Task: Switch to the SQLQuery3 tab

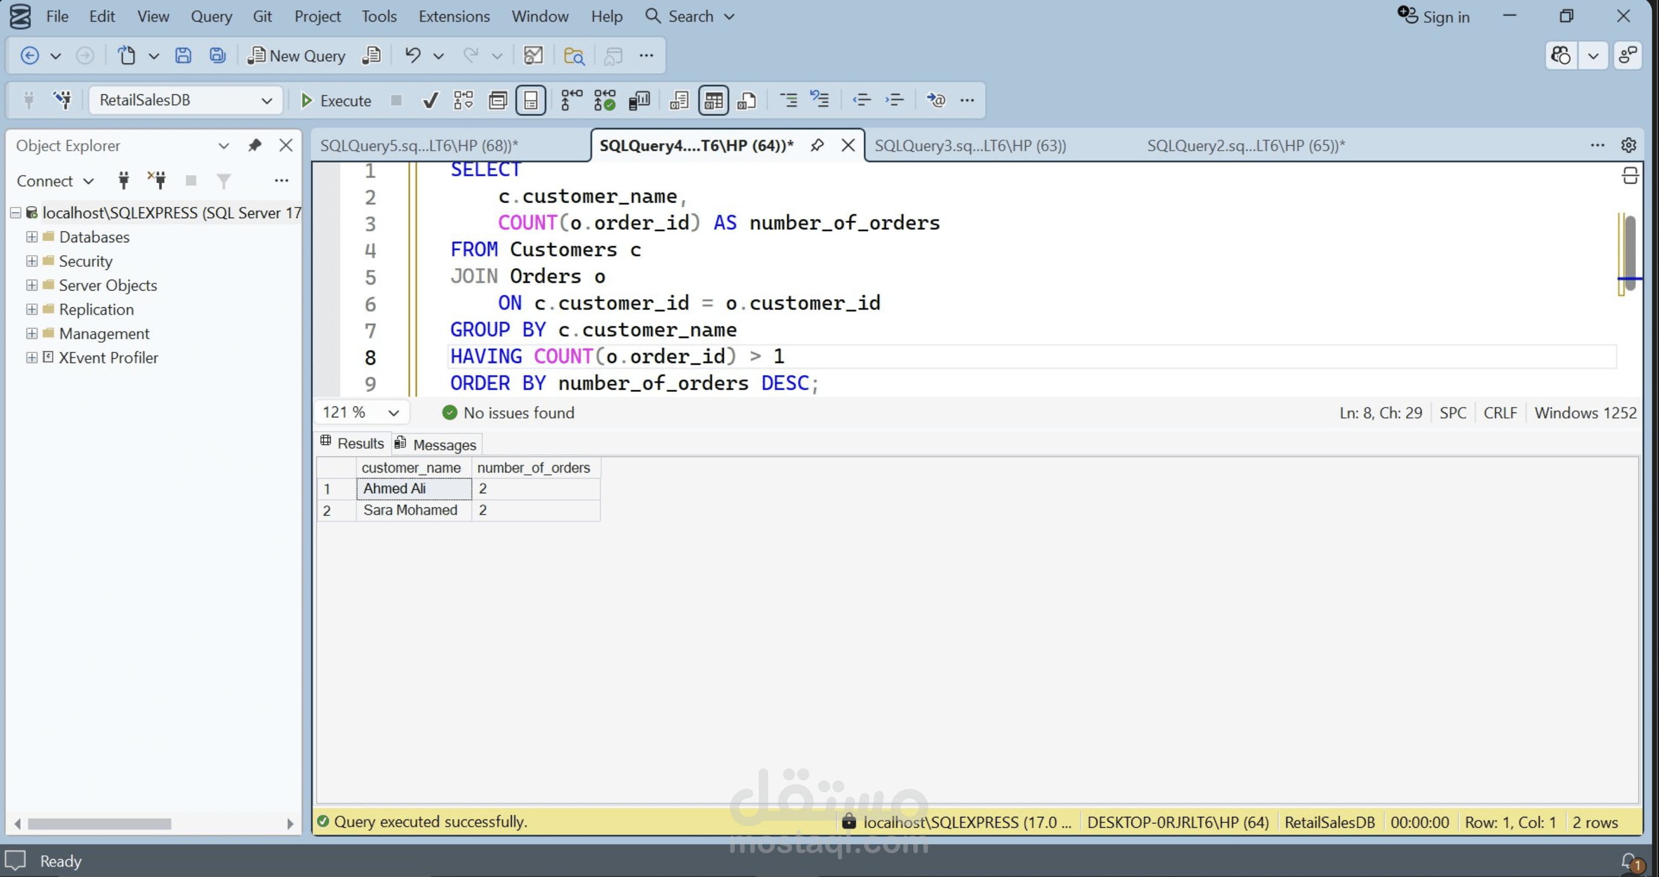Action: pyautogui.click(x=970, y=145)
